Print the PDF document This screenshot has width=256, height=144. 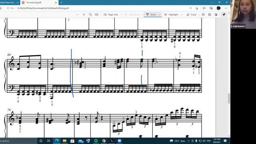click(203, 15)
